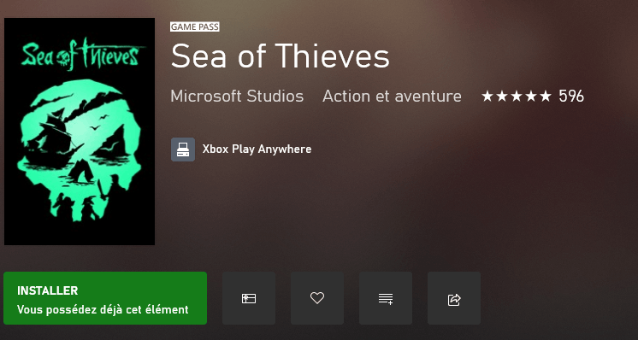Click the first rating star
The height and width of the screenshot is (340, 638).
click(x=487, y=97)
